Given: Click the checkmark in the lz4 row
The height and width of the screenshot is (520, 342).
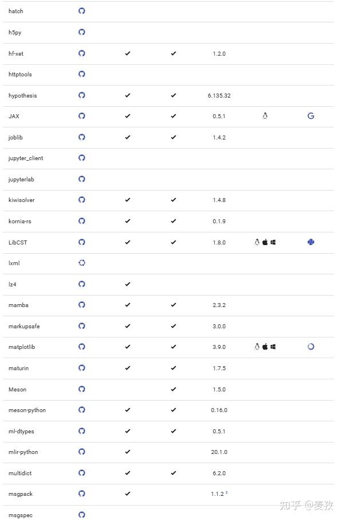Looking at the screenshot, I should 127,284.
